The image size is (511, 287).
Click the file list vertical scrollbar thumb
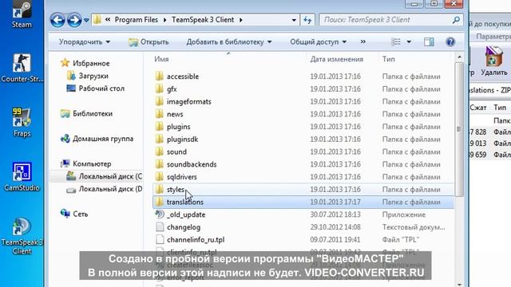pyautogui.click(x=459, y=129)
